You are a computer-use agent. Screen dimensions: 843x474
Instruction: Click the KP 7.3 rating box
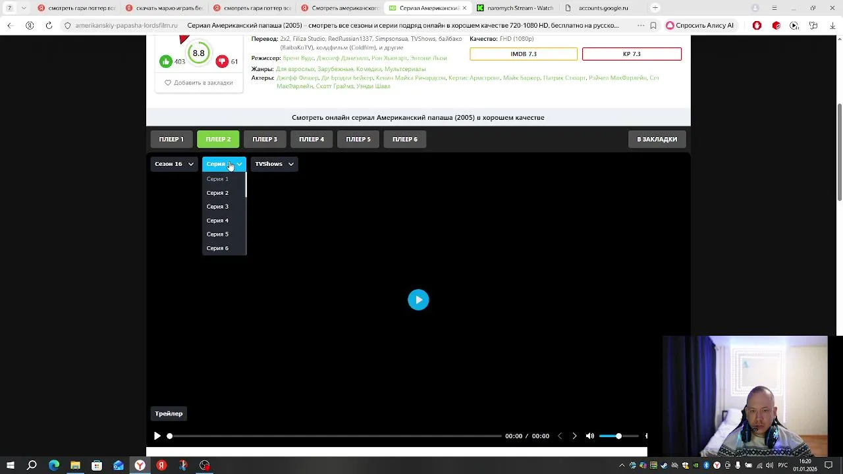(632, 54)
